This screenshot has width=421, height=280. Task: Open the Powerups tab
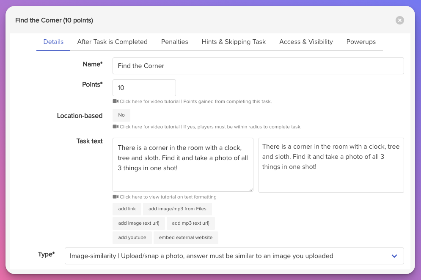[x=361, y=42]
